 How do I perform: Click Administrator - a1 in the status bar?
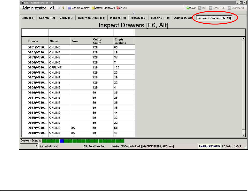[49, 146]
